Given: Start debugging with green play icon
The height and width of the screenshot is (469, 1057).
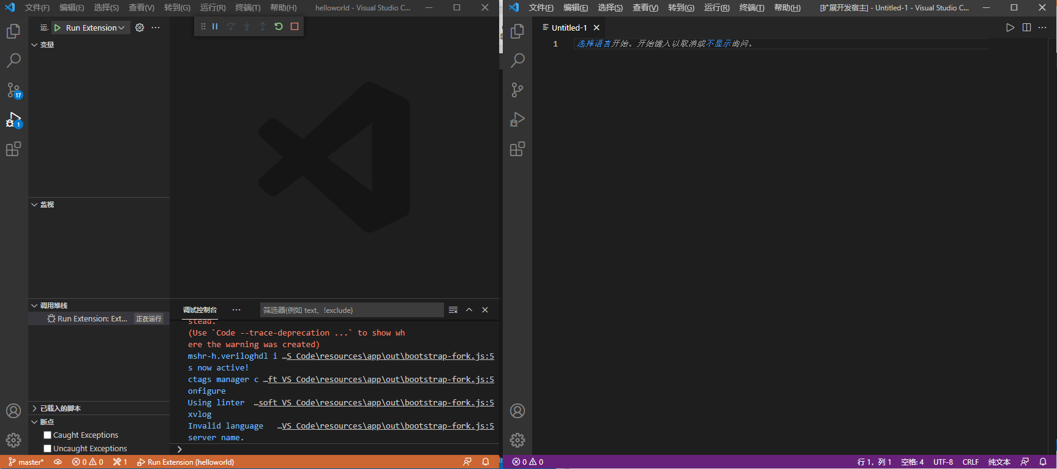Looking at the screenshot, I should [57, 28].
